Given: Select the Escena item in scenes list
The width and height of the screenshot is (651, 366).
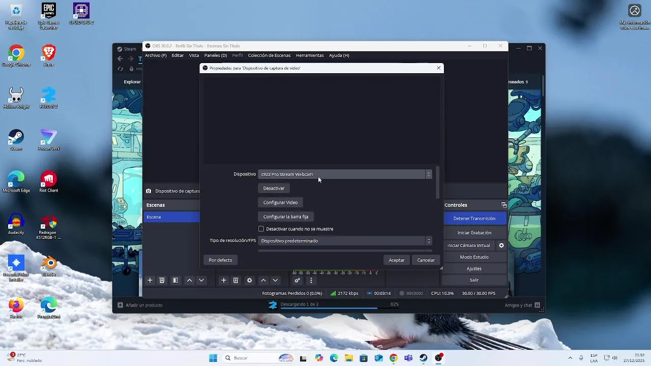Looking at the screenshot, I should tap(171, 217).
